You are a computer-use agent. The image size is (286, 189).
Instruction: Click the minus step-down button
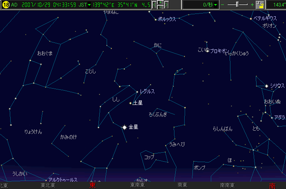pos(160,7)
